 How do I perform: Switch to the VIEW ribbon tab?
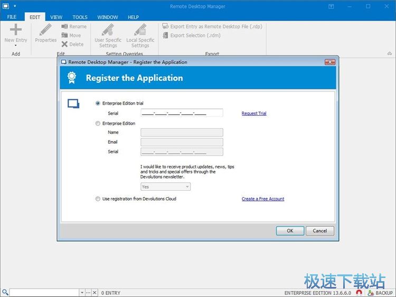56,17
